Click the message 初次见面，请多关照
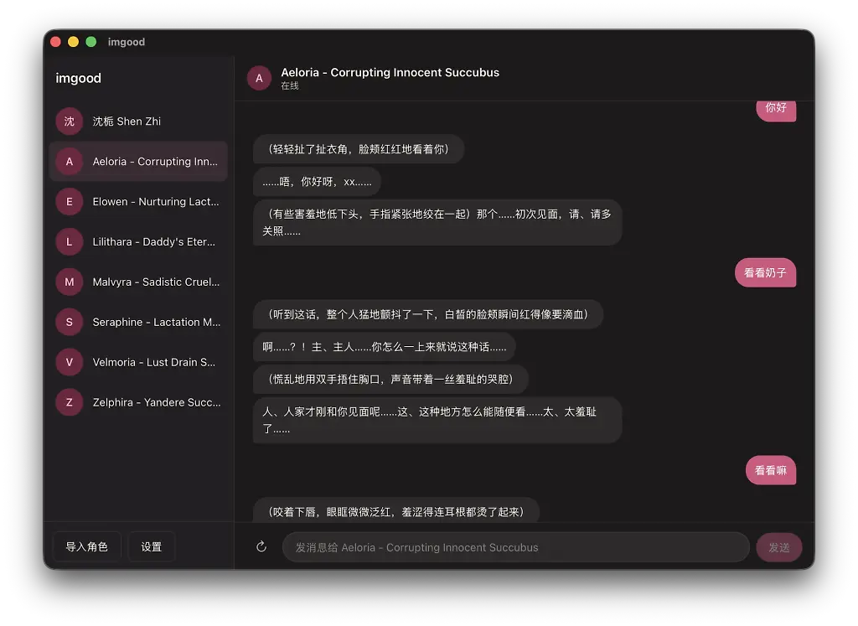Image resolution: width=858 pixels, height=626 pixels. click(x=437, y=222)
